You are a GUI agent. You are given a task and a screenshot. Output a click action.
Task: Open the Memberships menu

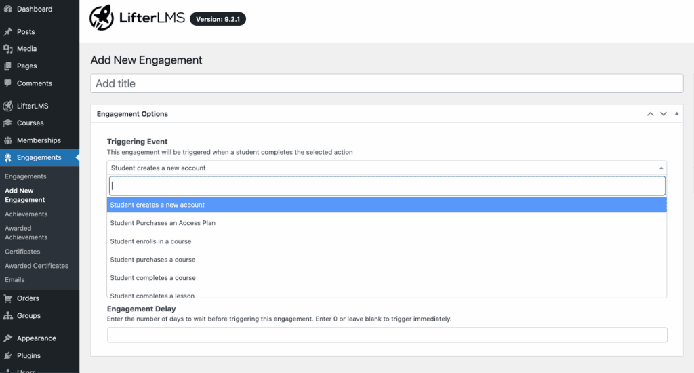point(39,140)
